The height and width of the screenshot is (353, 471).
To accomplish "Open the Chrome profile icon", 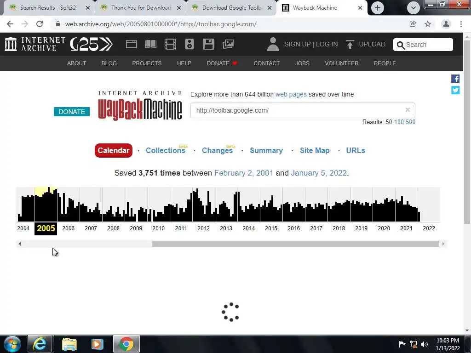I will [x=446, y=24].
